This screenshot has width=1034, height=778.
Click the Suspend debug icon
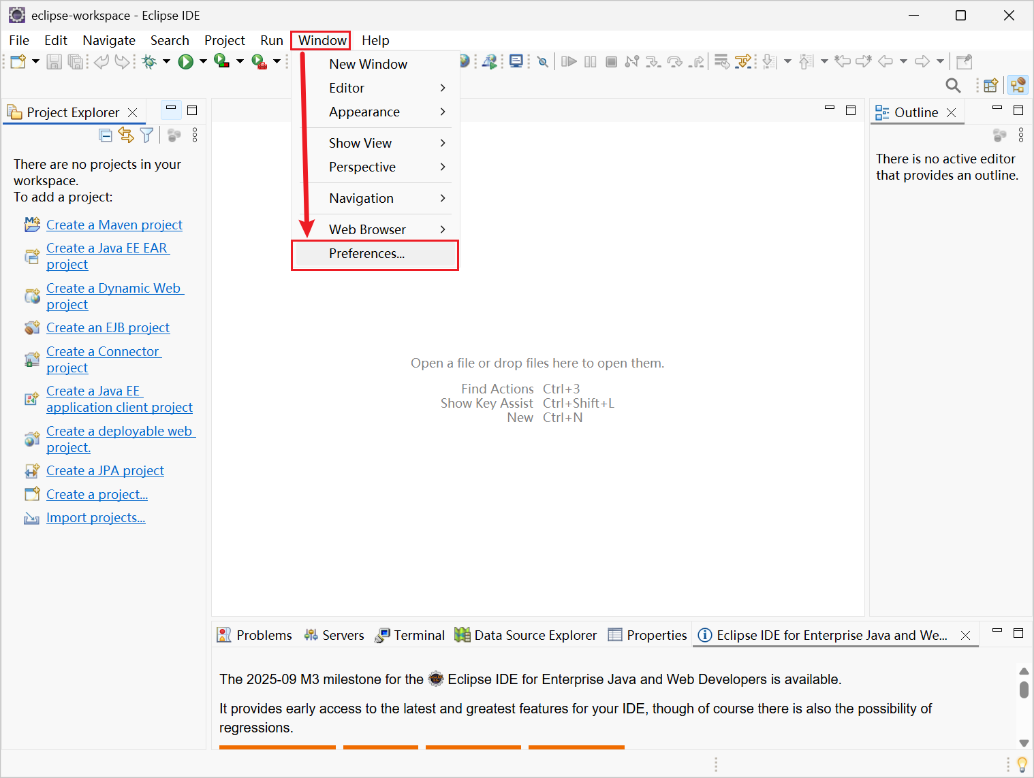pyautogui.click(x=591, y=62)
